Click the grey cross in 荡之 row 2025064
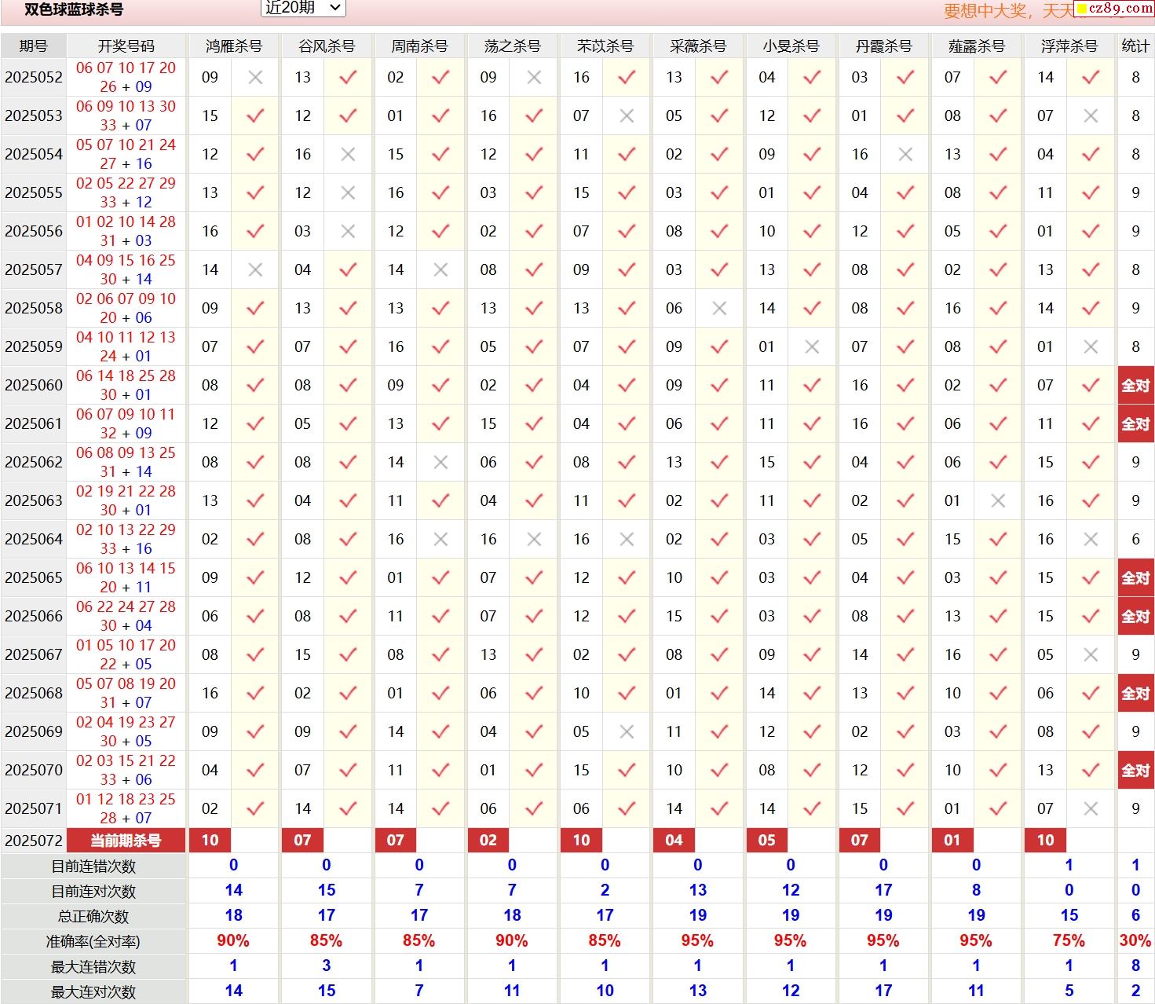This screenshot has height=1004, width=1155. [534, 539]
